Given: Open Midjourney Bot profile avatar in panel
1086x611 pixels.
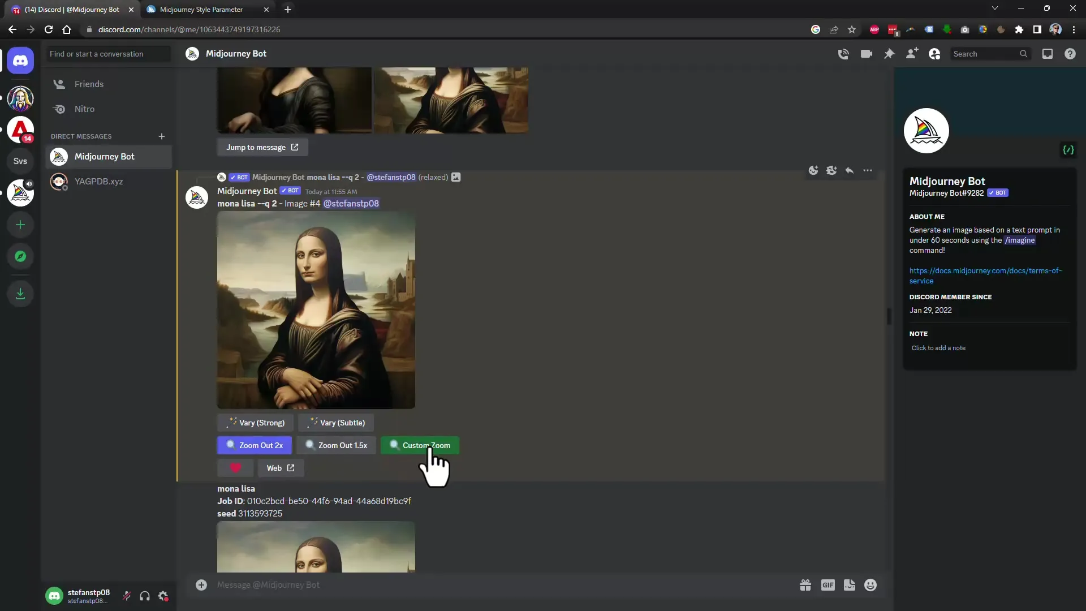Looking at the screenshot, I should pyautogui.click(x=926, y=131).
